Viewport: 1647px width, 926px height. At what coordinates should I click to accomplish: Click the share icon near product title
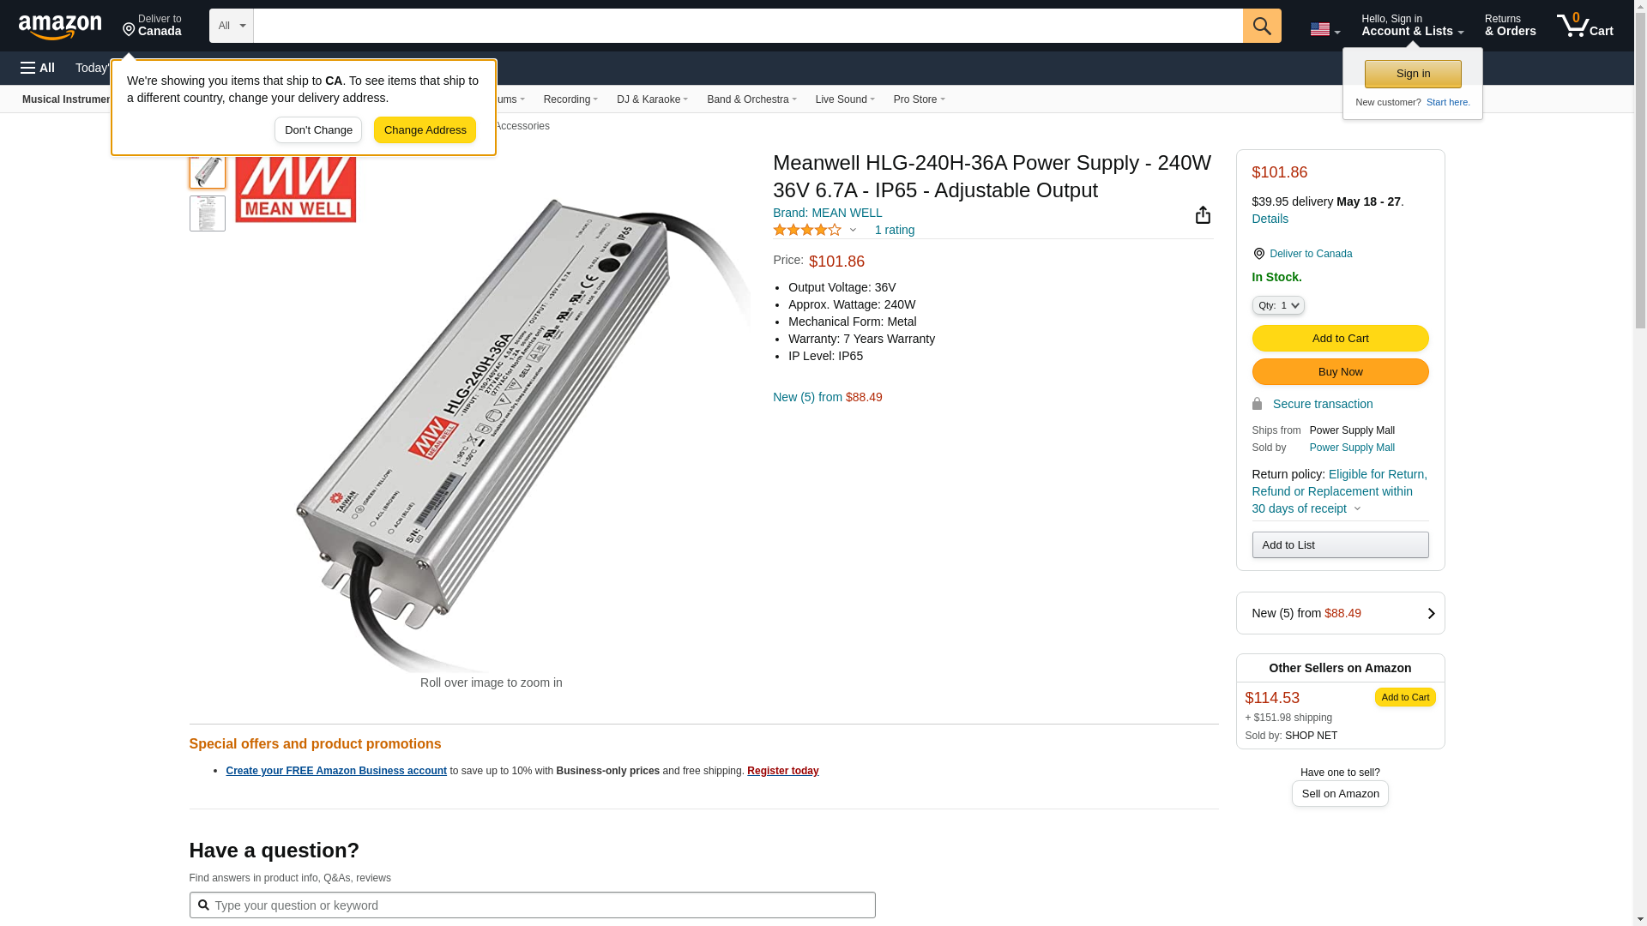pyautogui.click(x=1203, y=215)
